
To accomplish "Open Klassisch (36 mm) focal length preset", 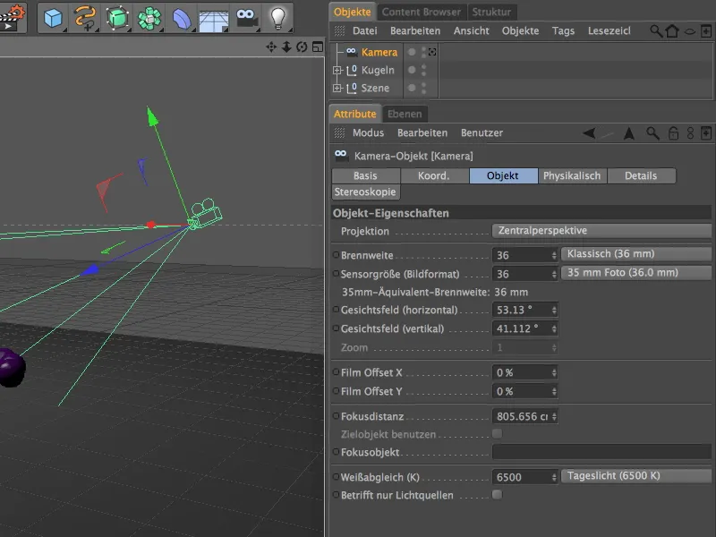I will pos(635,254).
